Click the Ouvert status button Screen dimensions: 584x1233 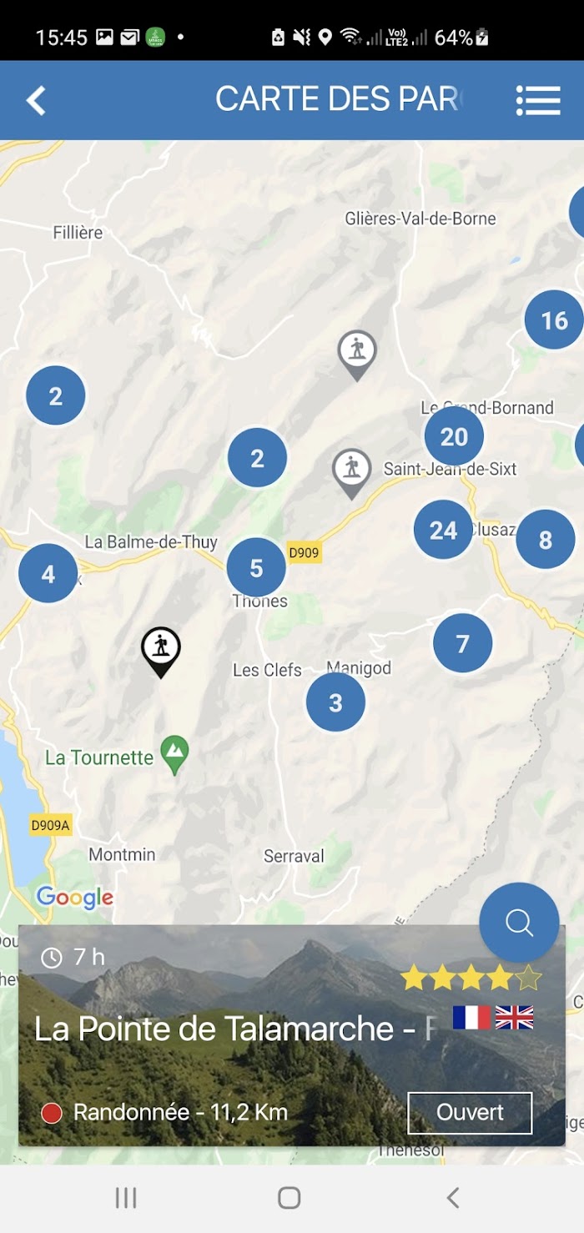tap(470, 1113)
